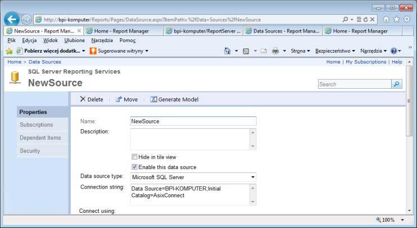Toggle Hide in tile view checkbox

coord(134,157)
